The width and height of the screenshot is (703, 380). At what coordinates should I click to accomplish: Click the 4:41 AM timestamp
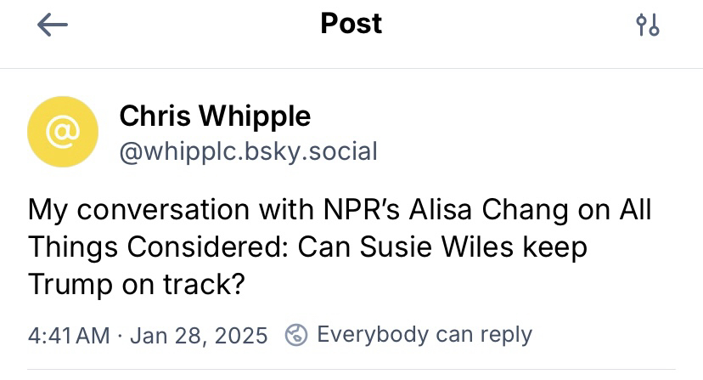click(69, 335)
